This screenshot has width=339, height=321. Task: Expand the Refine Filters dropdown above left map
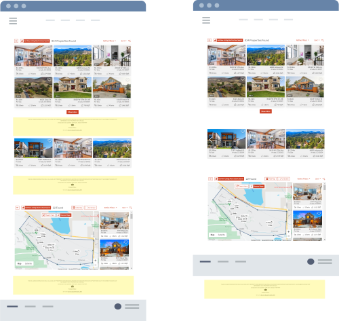[x=110, y=208]
